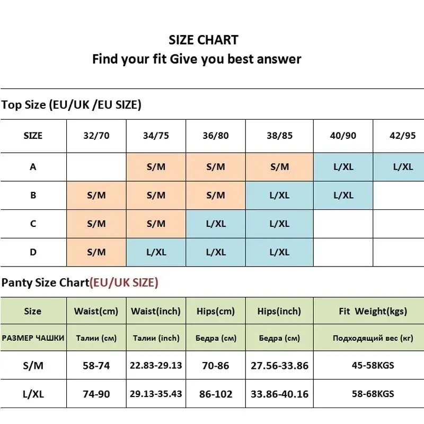424x424 pixels.
Task: Click the Fit Weight(kgs) header
Action: coord(373,311)
